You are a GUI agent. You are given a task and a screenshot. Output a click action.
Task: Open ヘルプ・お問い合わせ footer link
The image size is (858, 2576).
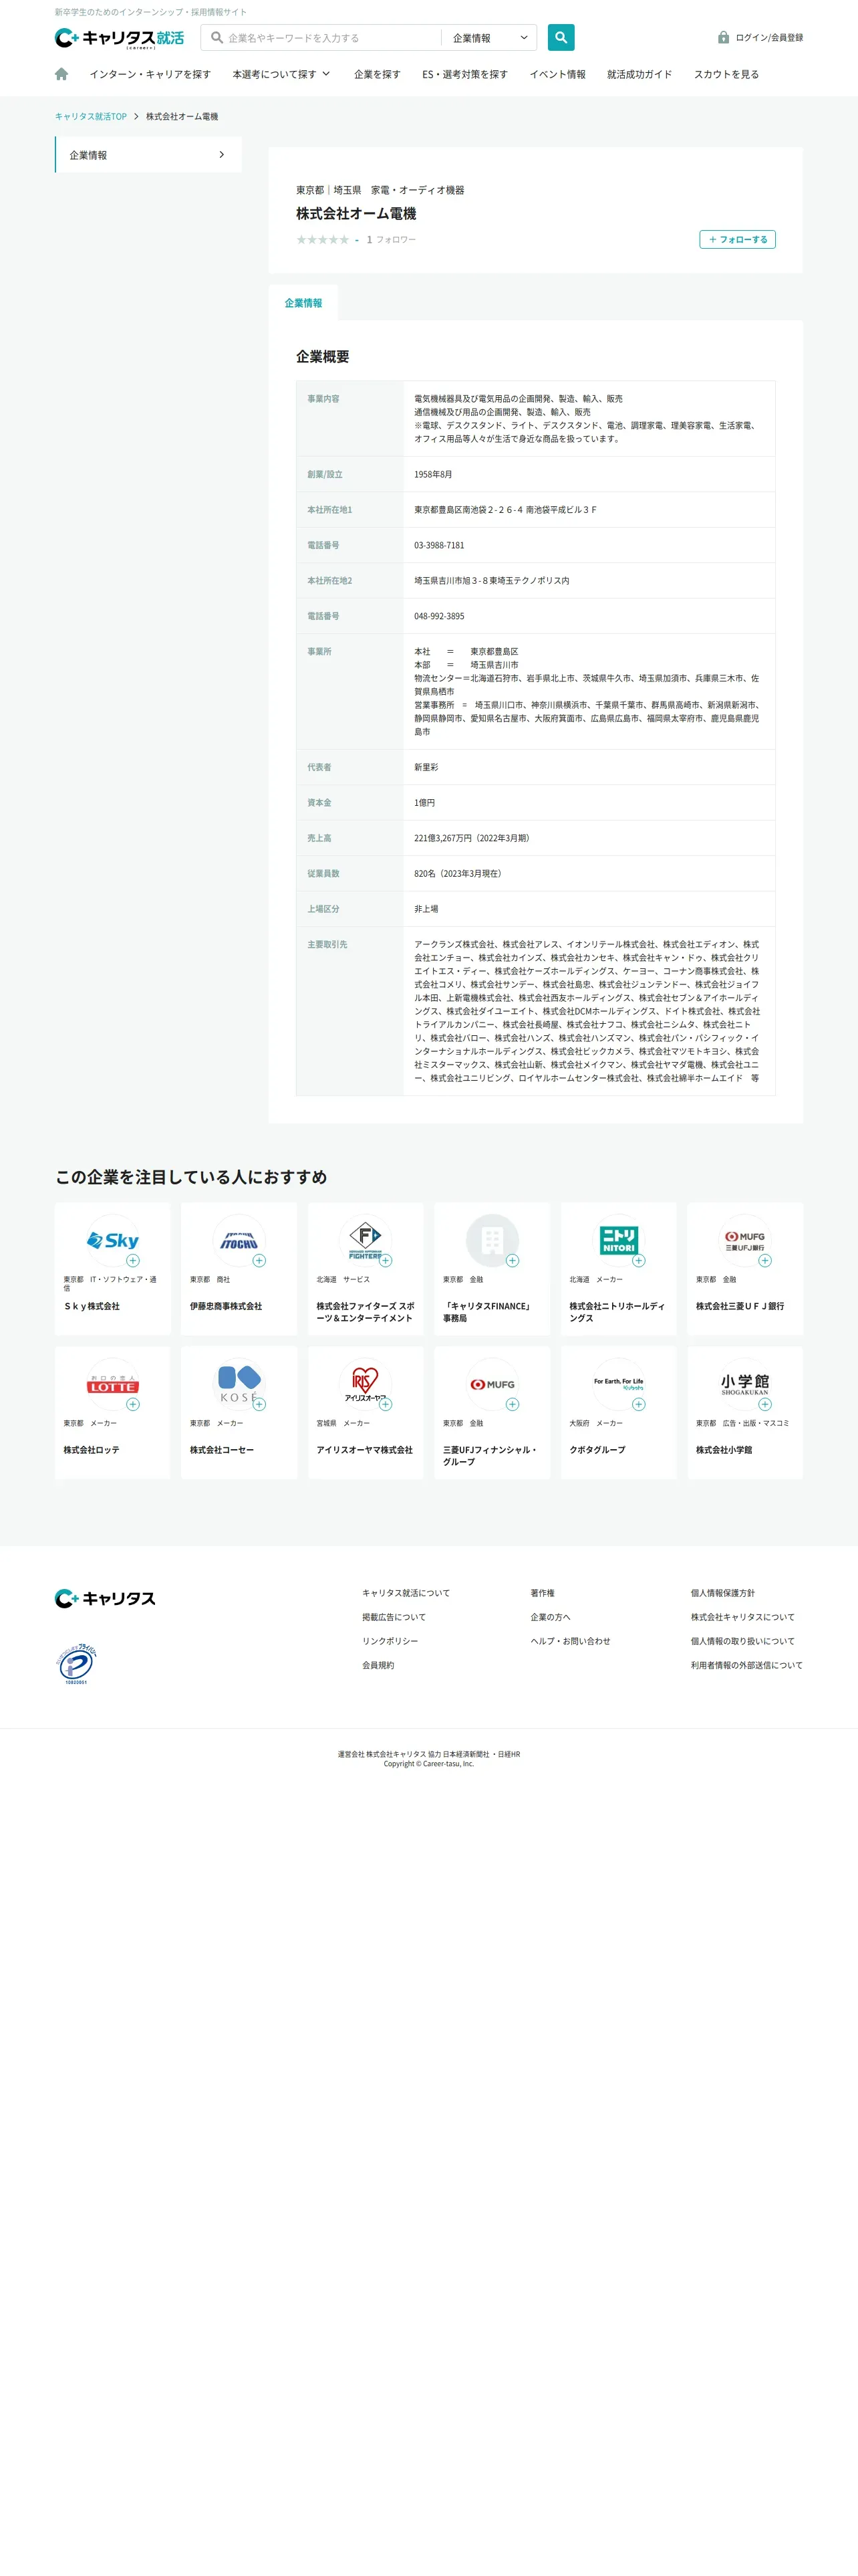pyautogui.click(x=571, y=1641)
